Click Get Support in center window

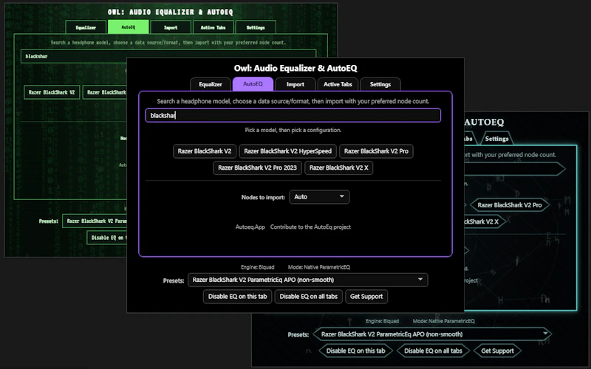point(366,297)
